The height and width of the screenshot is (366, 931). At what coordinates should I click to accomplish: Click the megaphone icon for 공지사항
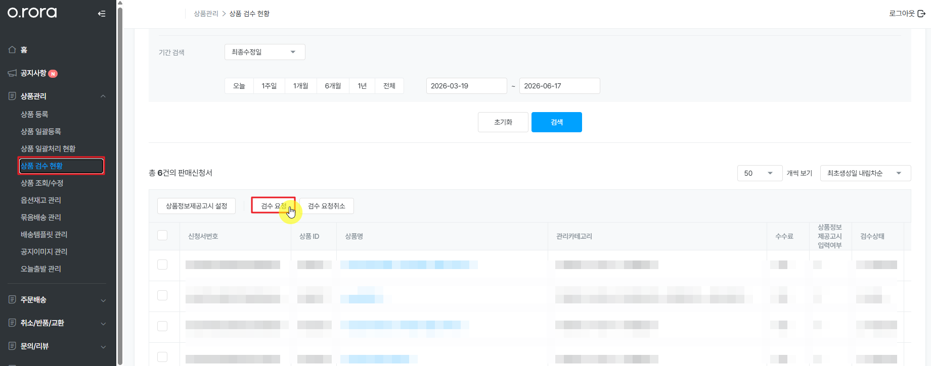coord(12,73)
